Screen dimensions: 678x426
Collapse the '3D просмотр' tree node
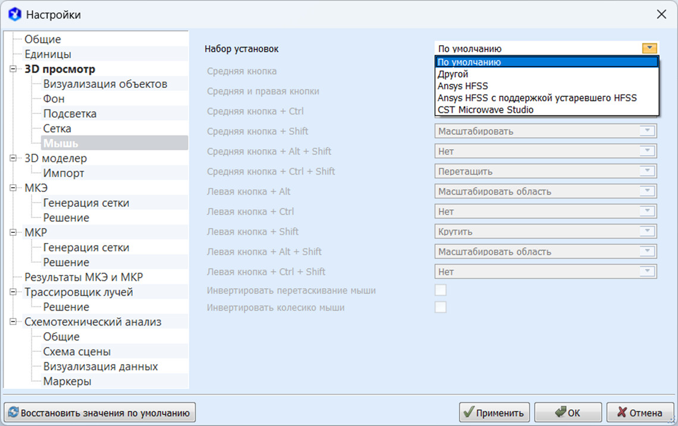coord(13,70)
